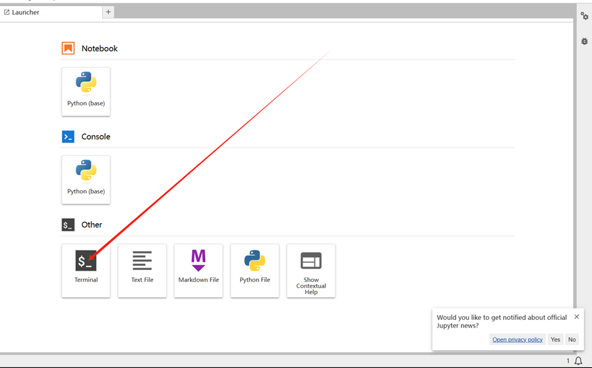Open the debugger bug icon in sidebar

point(585,41)
